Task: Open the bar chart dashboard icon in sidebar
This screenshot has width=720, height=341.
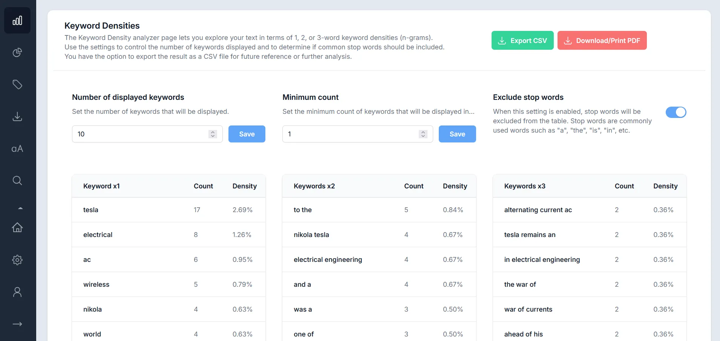Action: (x=17, y=20)
